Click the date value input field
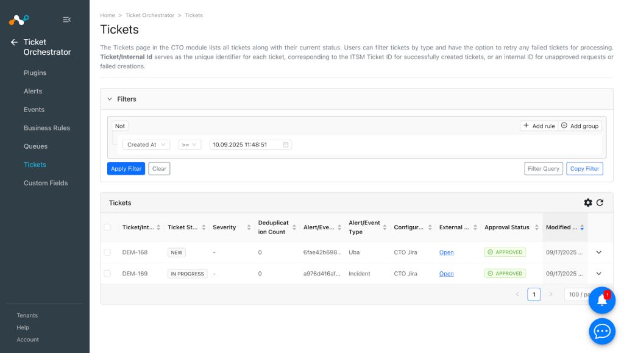 coord(250,144)
